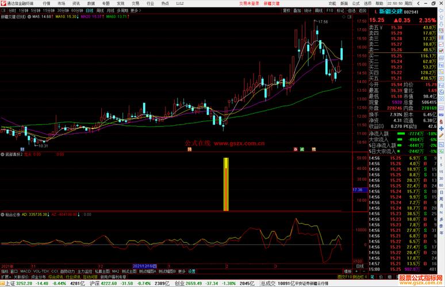Viewport: 445px width, 287px height.
Task: Select the 15分钟 period
Action: tap(48, 10)
